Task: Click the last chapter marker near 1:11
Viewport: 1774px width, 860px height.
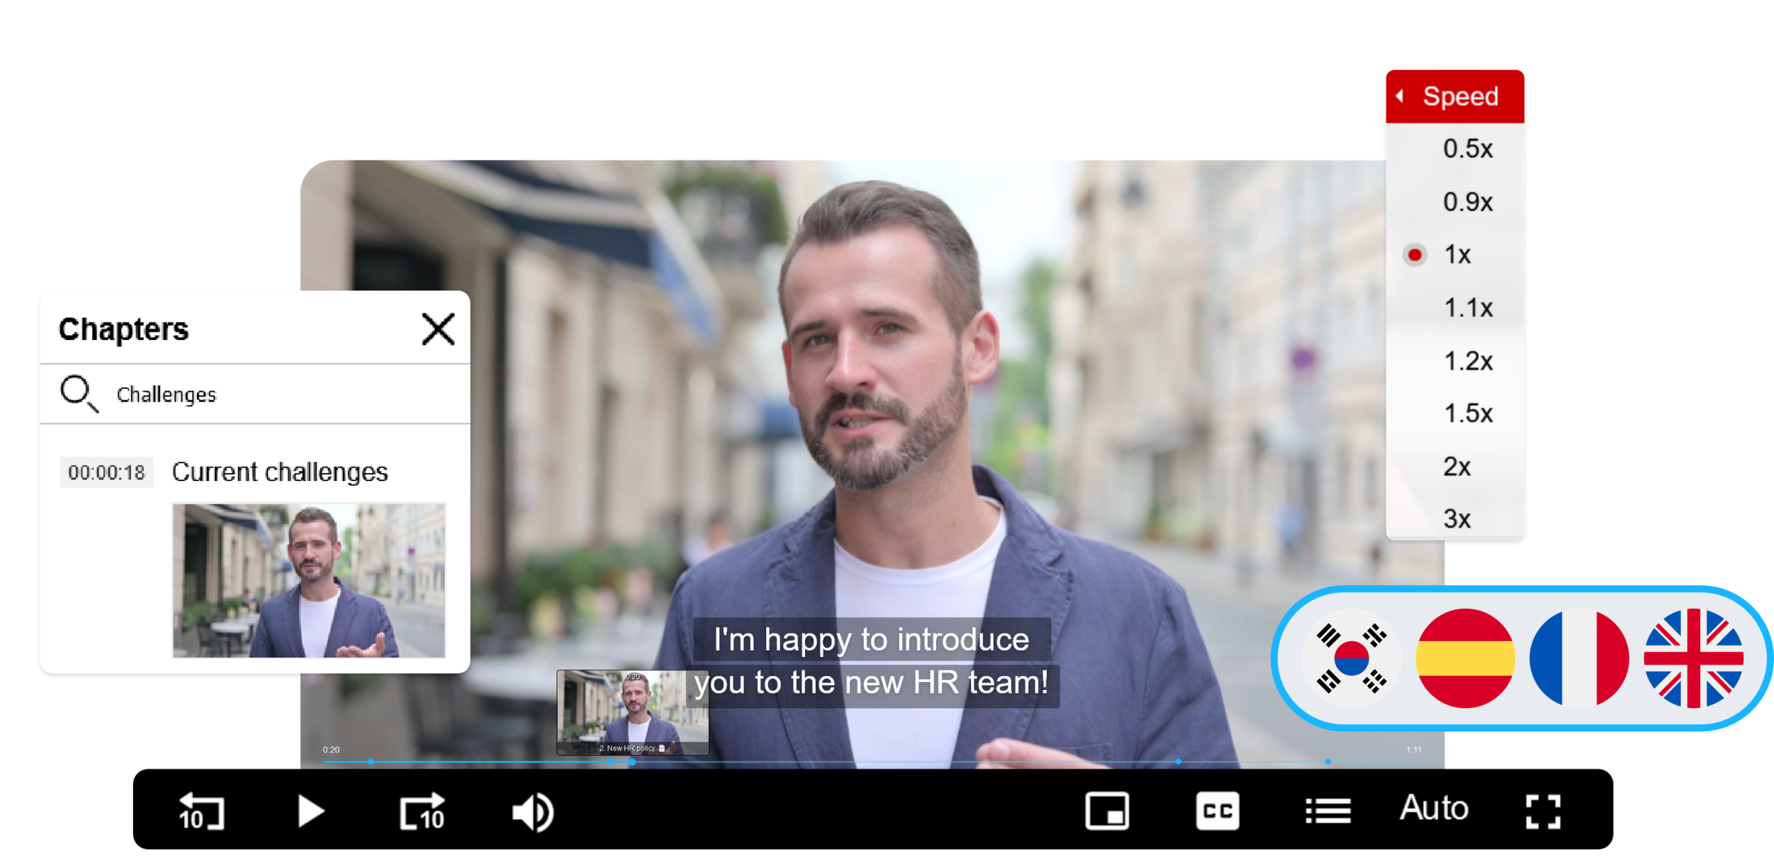Action: pos(1327,761)
